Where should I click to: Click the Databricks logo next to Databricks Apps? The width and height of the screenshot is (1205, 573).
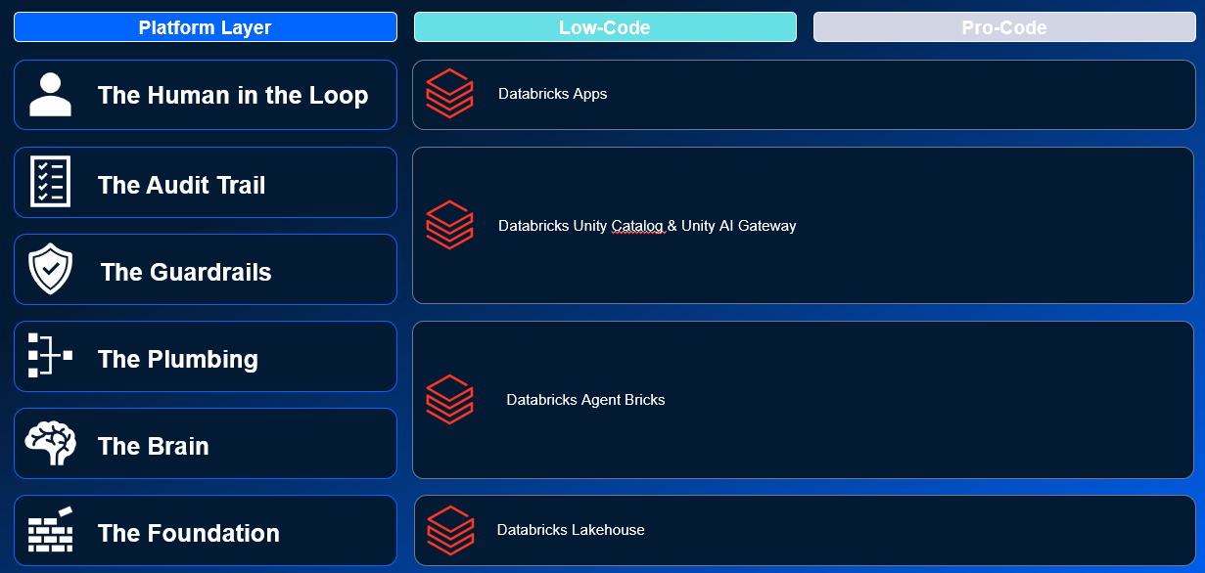(x=449, y=94)
